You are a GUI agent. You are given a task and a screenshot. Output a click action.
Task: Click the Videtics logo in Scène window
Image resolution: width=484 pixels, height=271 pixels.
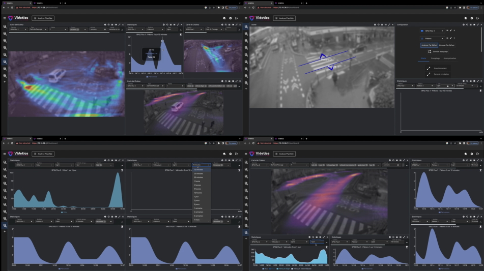coord(260,18)
